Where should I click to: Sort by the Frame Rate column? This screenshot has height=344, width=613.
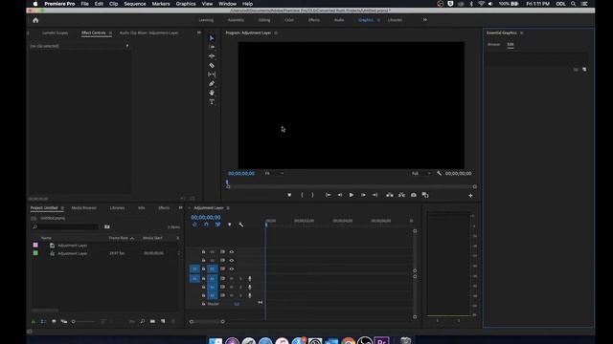tap(119, 238)
